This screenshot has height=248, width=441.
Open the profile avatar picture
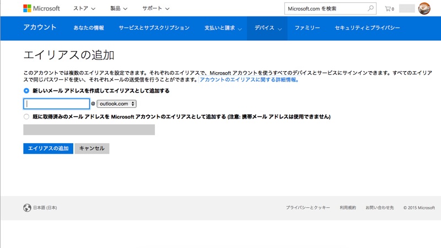[x=424, y=8]
